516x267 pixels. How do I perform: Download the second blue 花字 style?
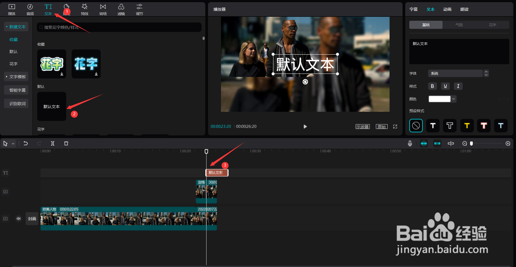click(96, 74)
